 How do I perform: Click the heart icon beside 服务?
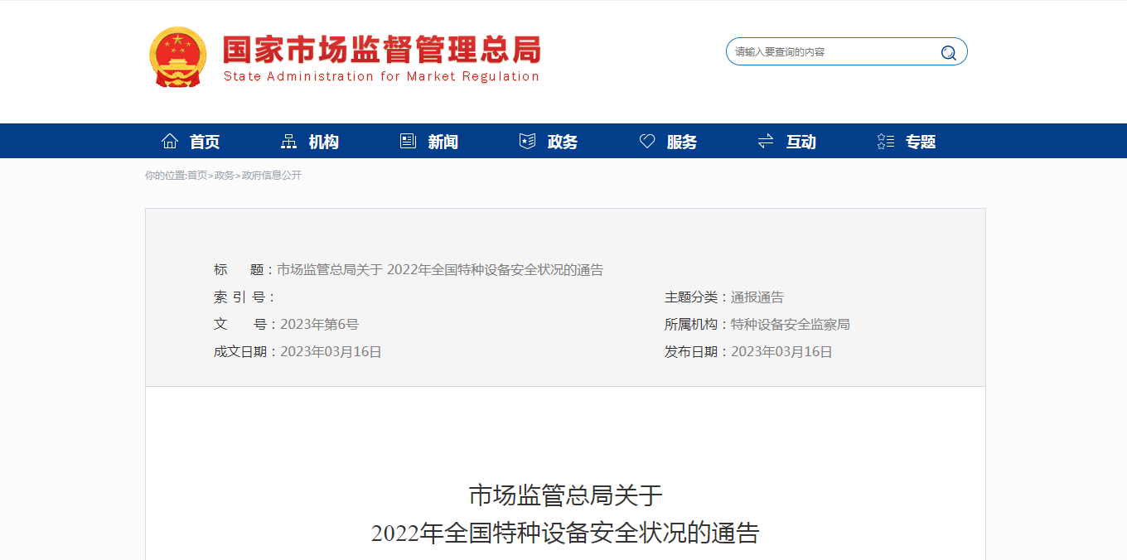(x=647, y=142)
